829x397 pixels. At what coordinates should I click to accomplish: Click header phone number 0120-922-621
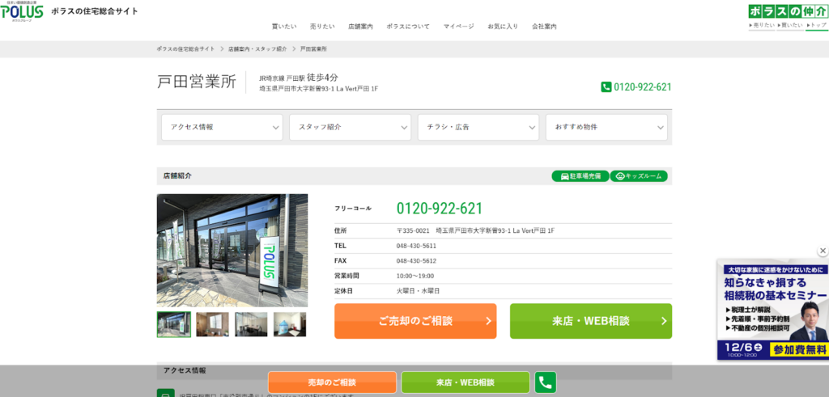point(642,87)
